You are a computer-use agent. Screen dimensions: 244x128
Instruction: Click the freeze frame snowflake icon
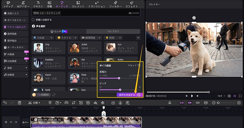[102, 103]
